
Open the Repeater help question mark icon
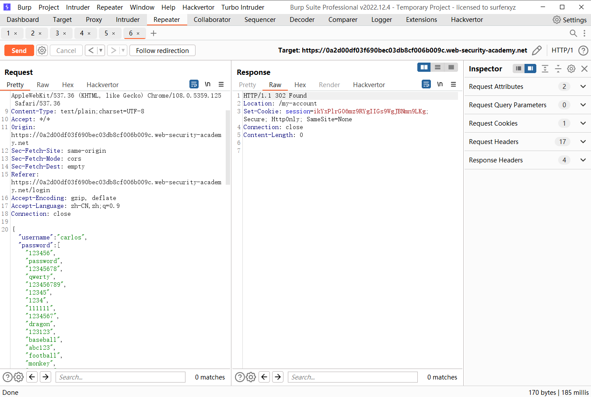(x=583, y=50)
